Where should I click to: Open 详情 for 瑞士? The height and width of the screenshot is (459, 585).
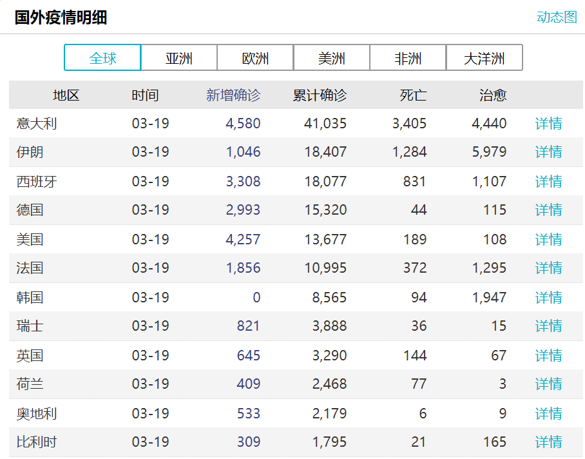point(548,326)
